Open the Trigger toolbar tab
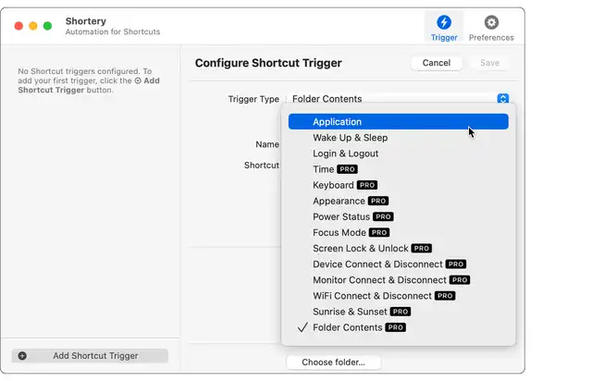Screen dimensions: 592x381 pos(444,28)
